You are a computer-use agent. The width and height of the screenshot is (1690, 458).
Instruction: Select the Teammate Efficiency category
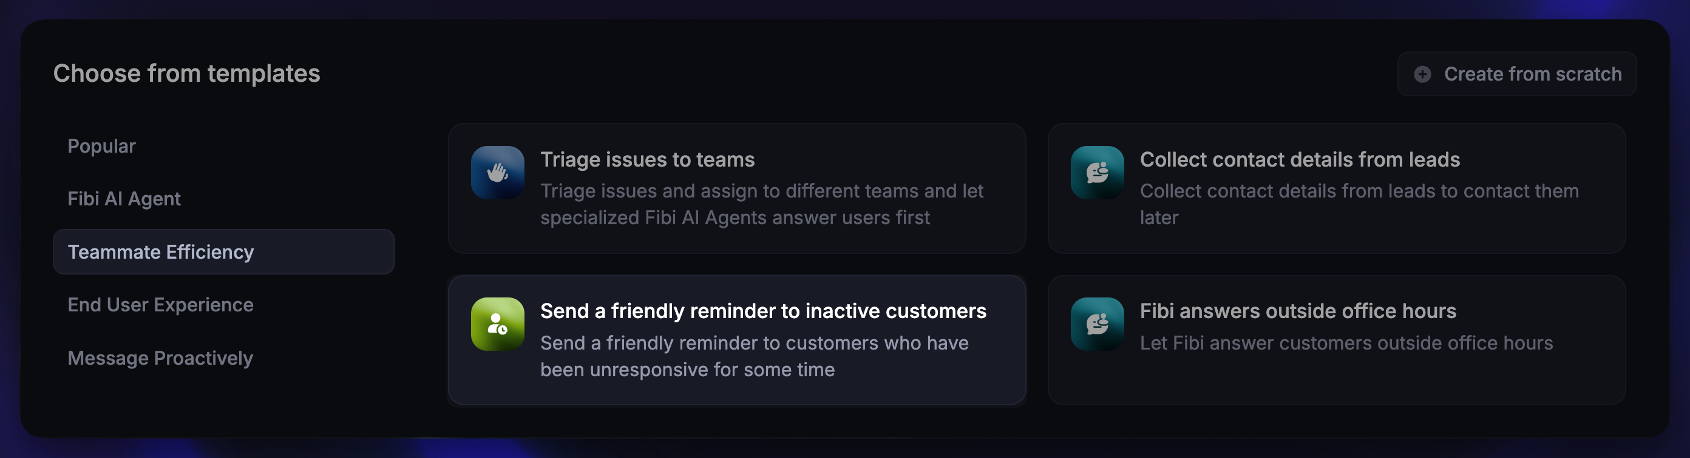click(x=224, y=252)
